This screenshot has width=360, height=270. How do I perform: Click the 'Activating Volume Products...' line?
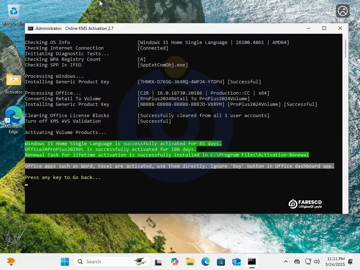pyautogui.click(x=65, y=133)
